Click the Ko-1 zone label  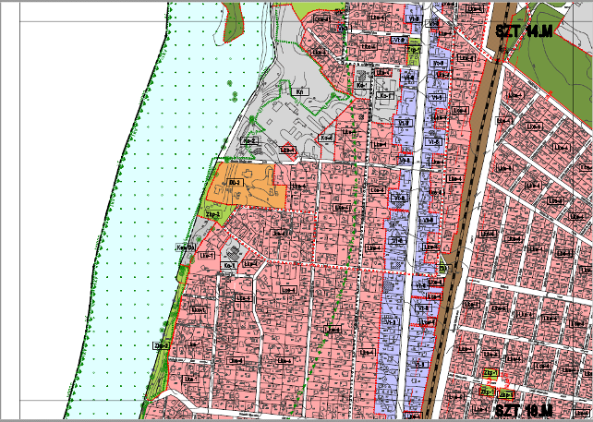230,266
